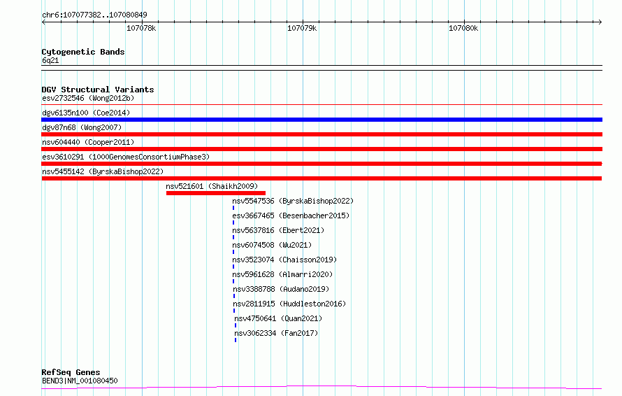Click the esv2732546 (Wong2012b) variant label
The height and width of the screenshot is (396, 622).
click(x=88, y=98)
